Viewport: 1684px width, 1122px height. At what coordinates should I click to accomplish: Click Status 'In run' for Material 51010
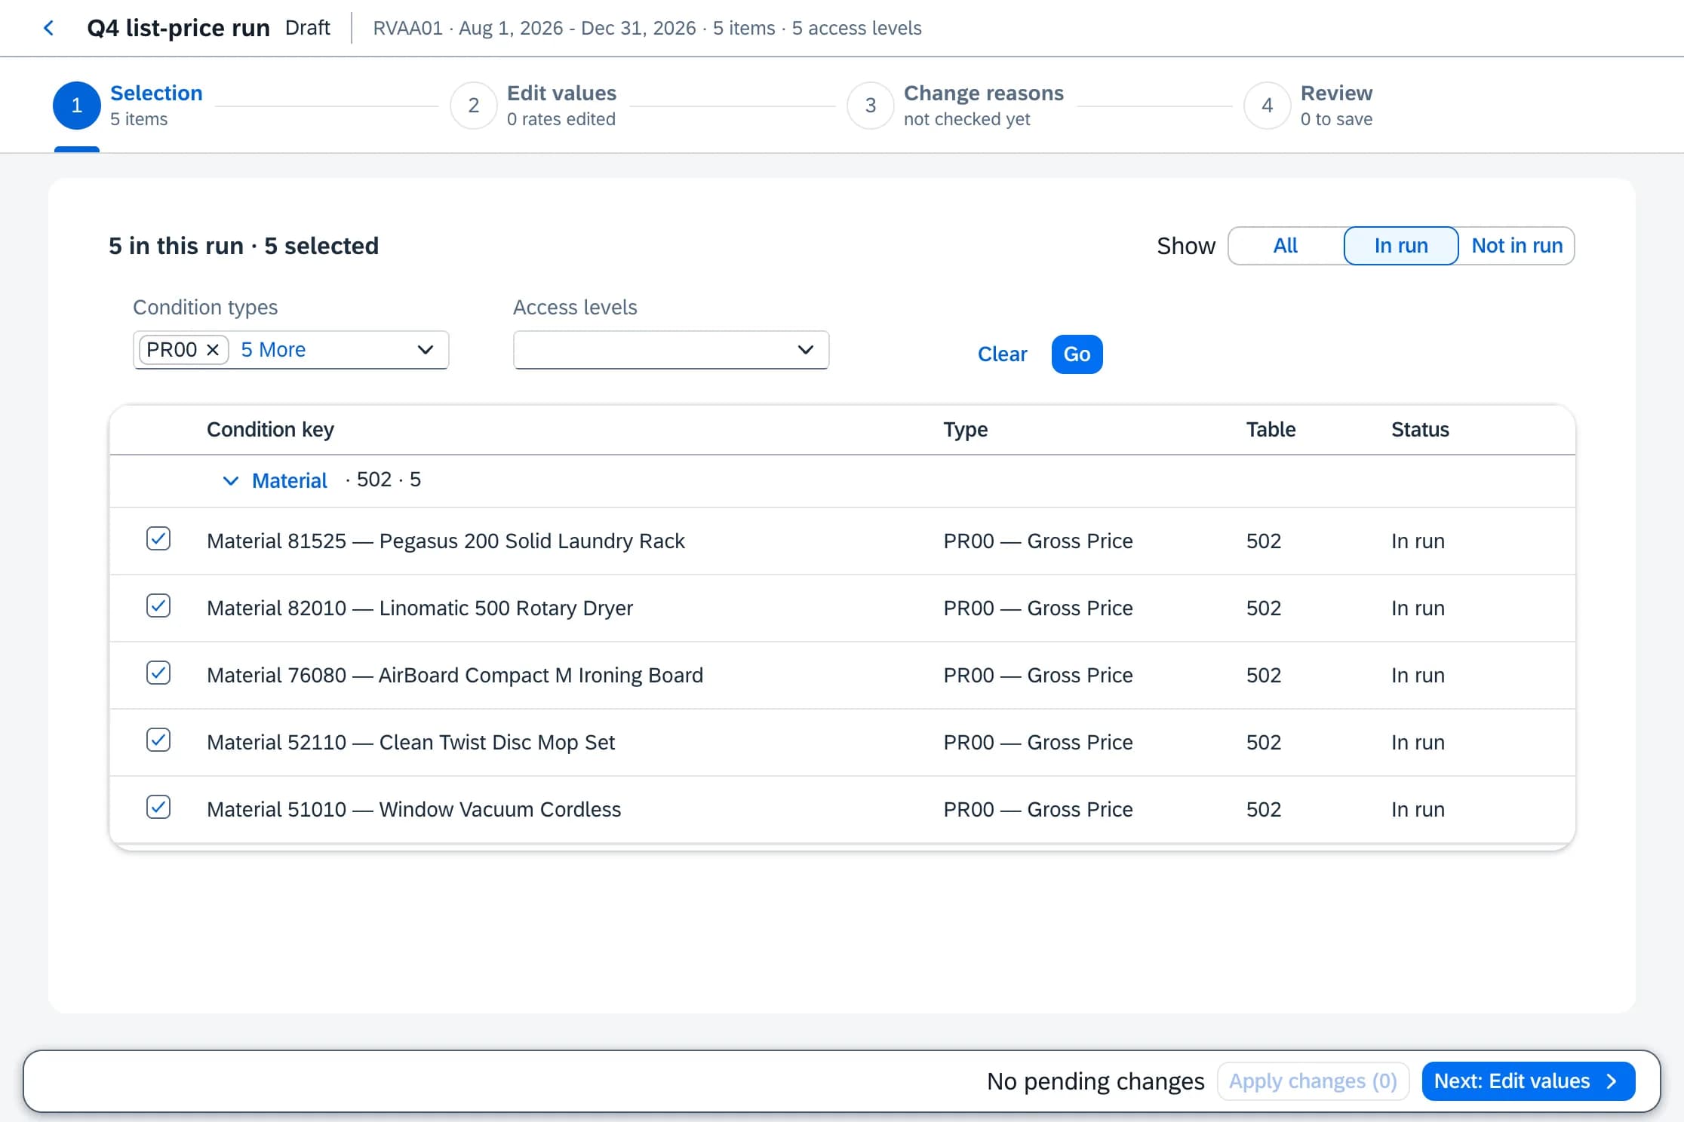coord(1418,809)
